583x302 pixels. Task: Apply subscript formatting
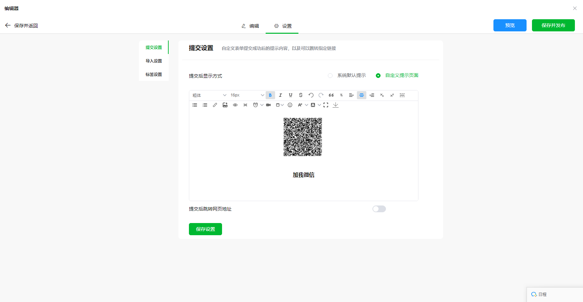tap(382, 95)
